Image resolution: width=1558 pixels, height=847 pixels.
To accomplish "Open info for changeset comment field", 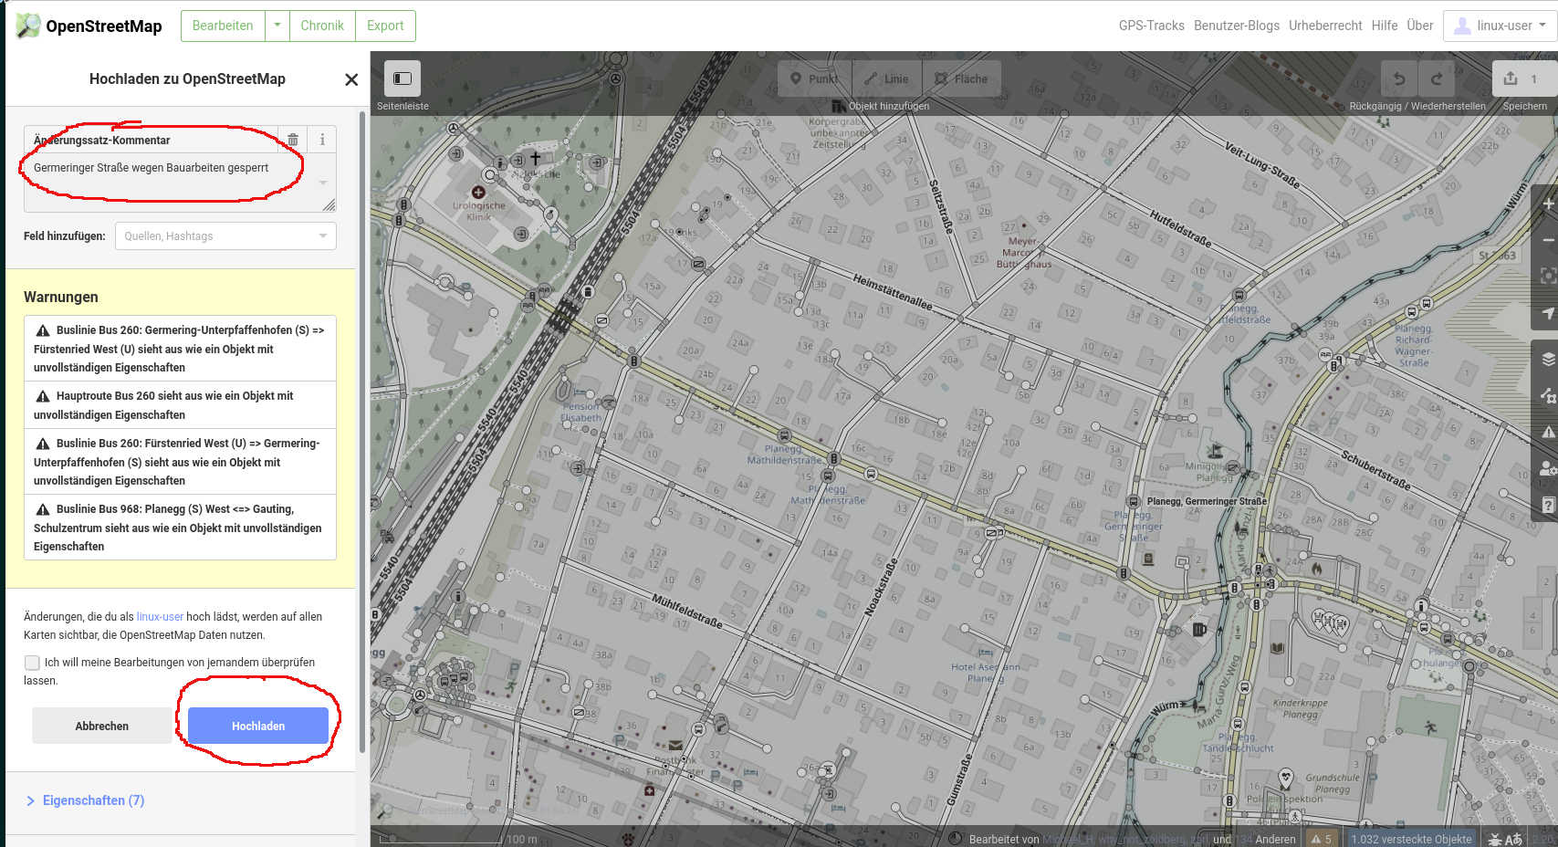I will coord(322,140).
